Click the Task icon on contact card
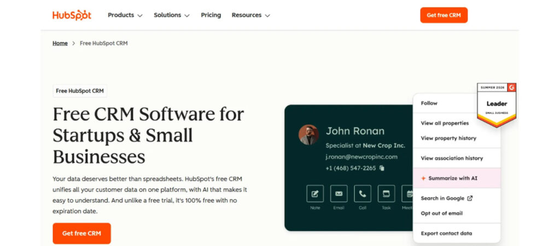 click(x=386, y=194)
